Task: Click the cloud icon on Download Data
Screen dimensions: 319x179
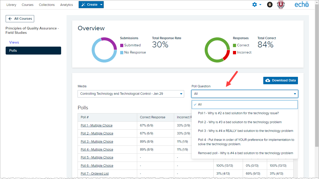Action: click(x=268, y=80)
